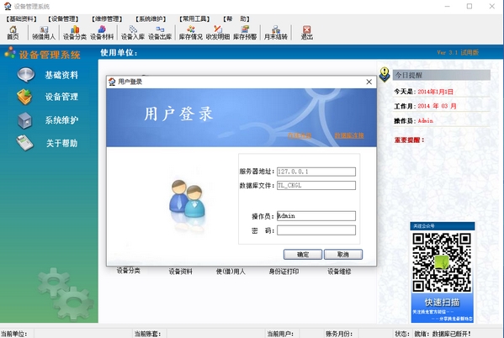Click 设备分类 label below the dialog
Viewport: 504px width, 338px height.
pyautogui.click(x=128, y=271)
